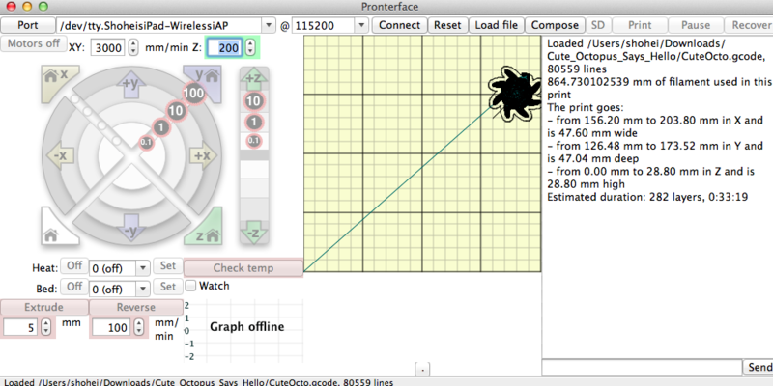Click the SD button
Image resolution: width=773 pixels, height=386 pixels.
[598, 25]
